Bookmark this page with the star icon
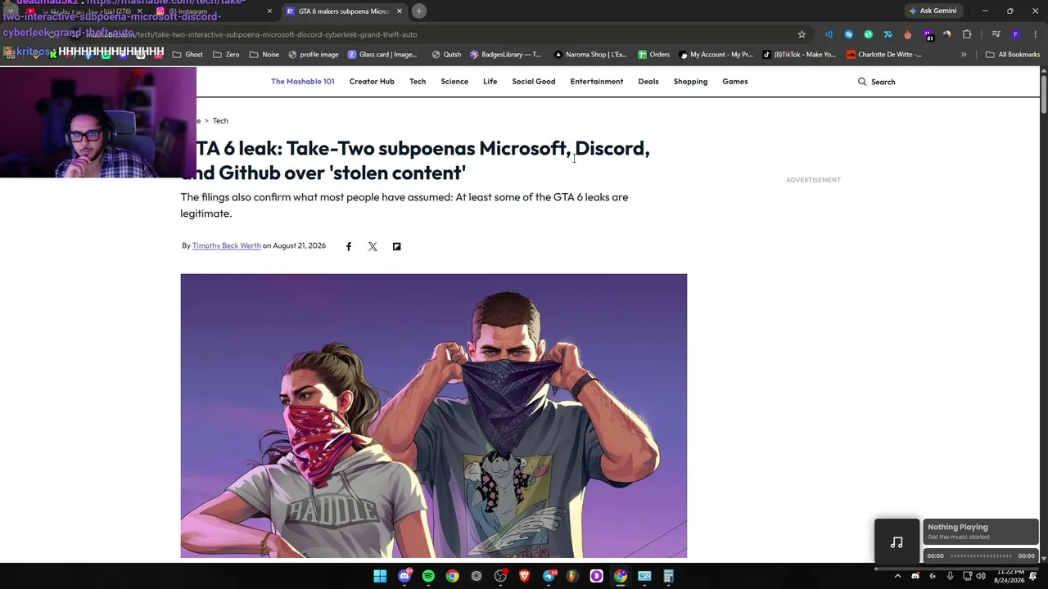The image size is (1048, 589). [x=802, y=34]
